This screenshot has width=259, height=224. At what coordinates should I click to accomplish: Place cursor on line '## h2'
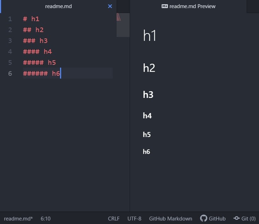coord(33,30)
